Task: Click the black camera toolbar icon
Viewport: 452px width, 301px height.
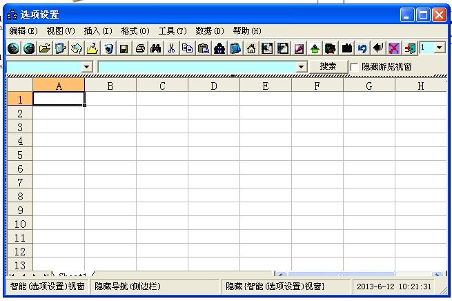Action: [346, 48]
